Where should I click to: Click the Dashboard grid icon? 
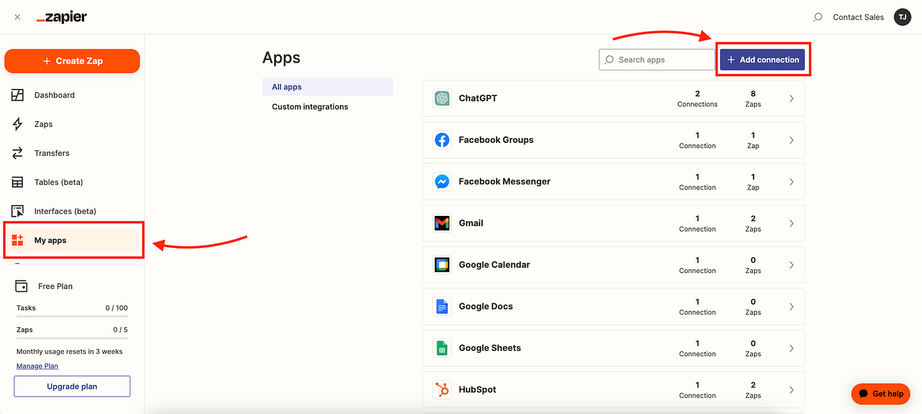(18, 95)
